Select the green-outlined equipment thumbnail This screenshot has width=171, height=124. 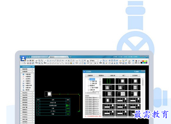click(108, 81)
